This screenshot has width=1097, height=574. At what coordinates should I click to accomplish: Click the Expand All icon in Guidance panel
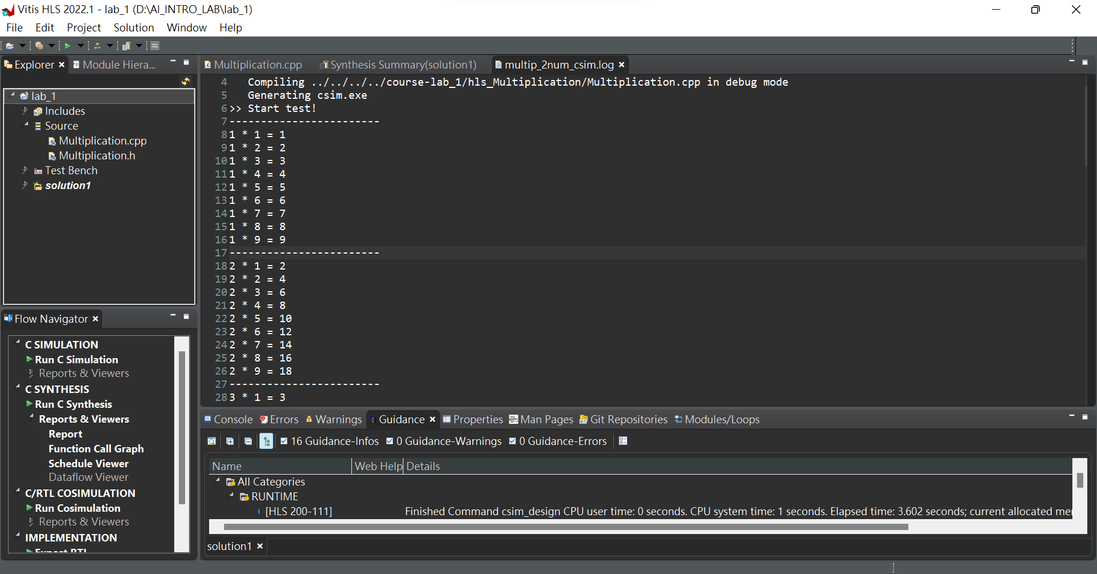[229, 441]
